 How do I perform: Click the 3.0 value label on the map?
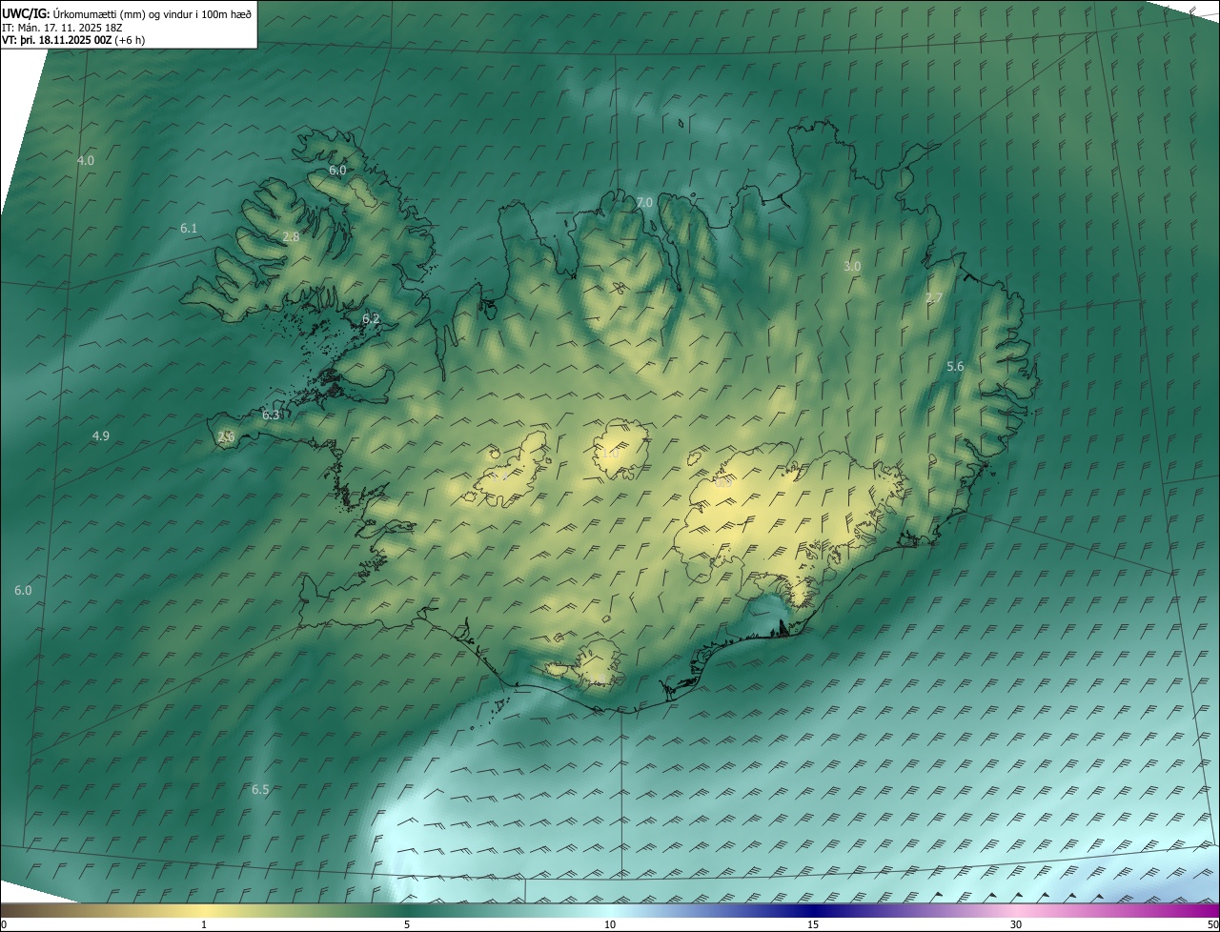[852, 266]
